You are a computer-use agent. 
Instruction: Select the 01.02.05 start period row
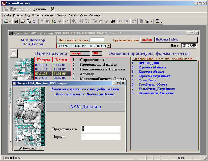tap(41, 78)
